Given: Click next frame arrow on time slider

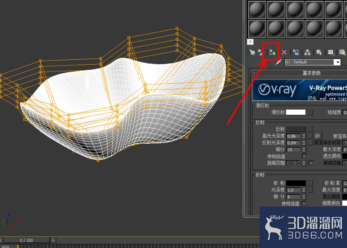Looking at the screenshot, I should [53, 240].
